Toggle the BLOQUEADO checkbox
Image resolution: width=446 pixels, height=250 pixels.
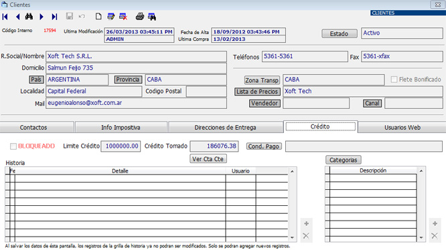(x=13, y=146)
